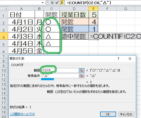Viewport: 141px width, 118px height.
Task: Click the 範囲 input field with C2:C6
Action: tap(60, 70)
